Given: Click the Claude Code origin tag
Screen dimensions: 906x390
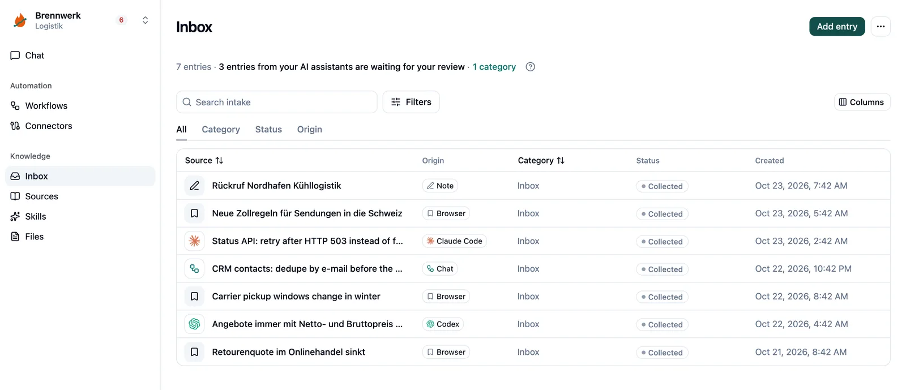Looking at the screenshot, I should [454, 241].
